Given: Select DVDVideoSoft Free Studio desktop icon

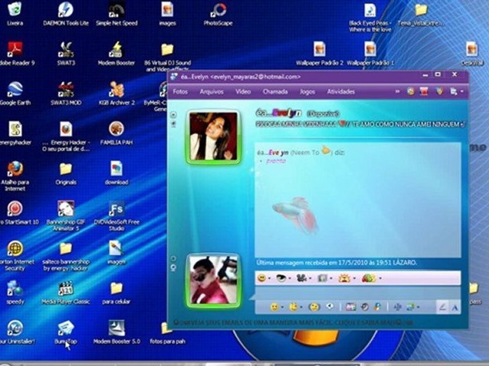Looking at the screenshot, I should (x=117, y=216).
